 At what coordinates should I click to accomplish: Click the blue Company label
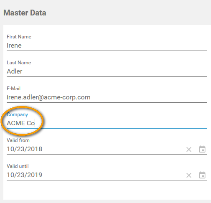coord(18,114)
